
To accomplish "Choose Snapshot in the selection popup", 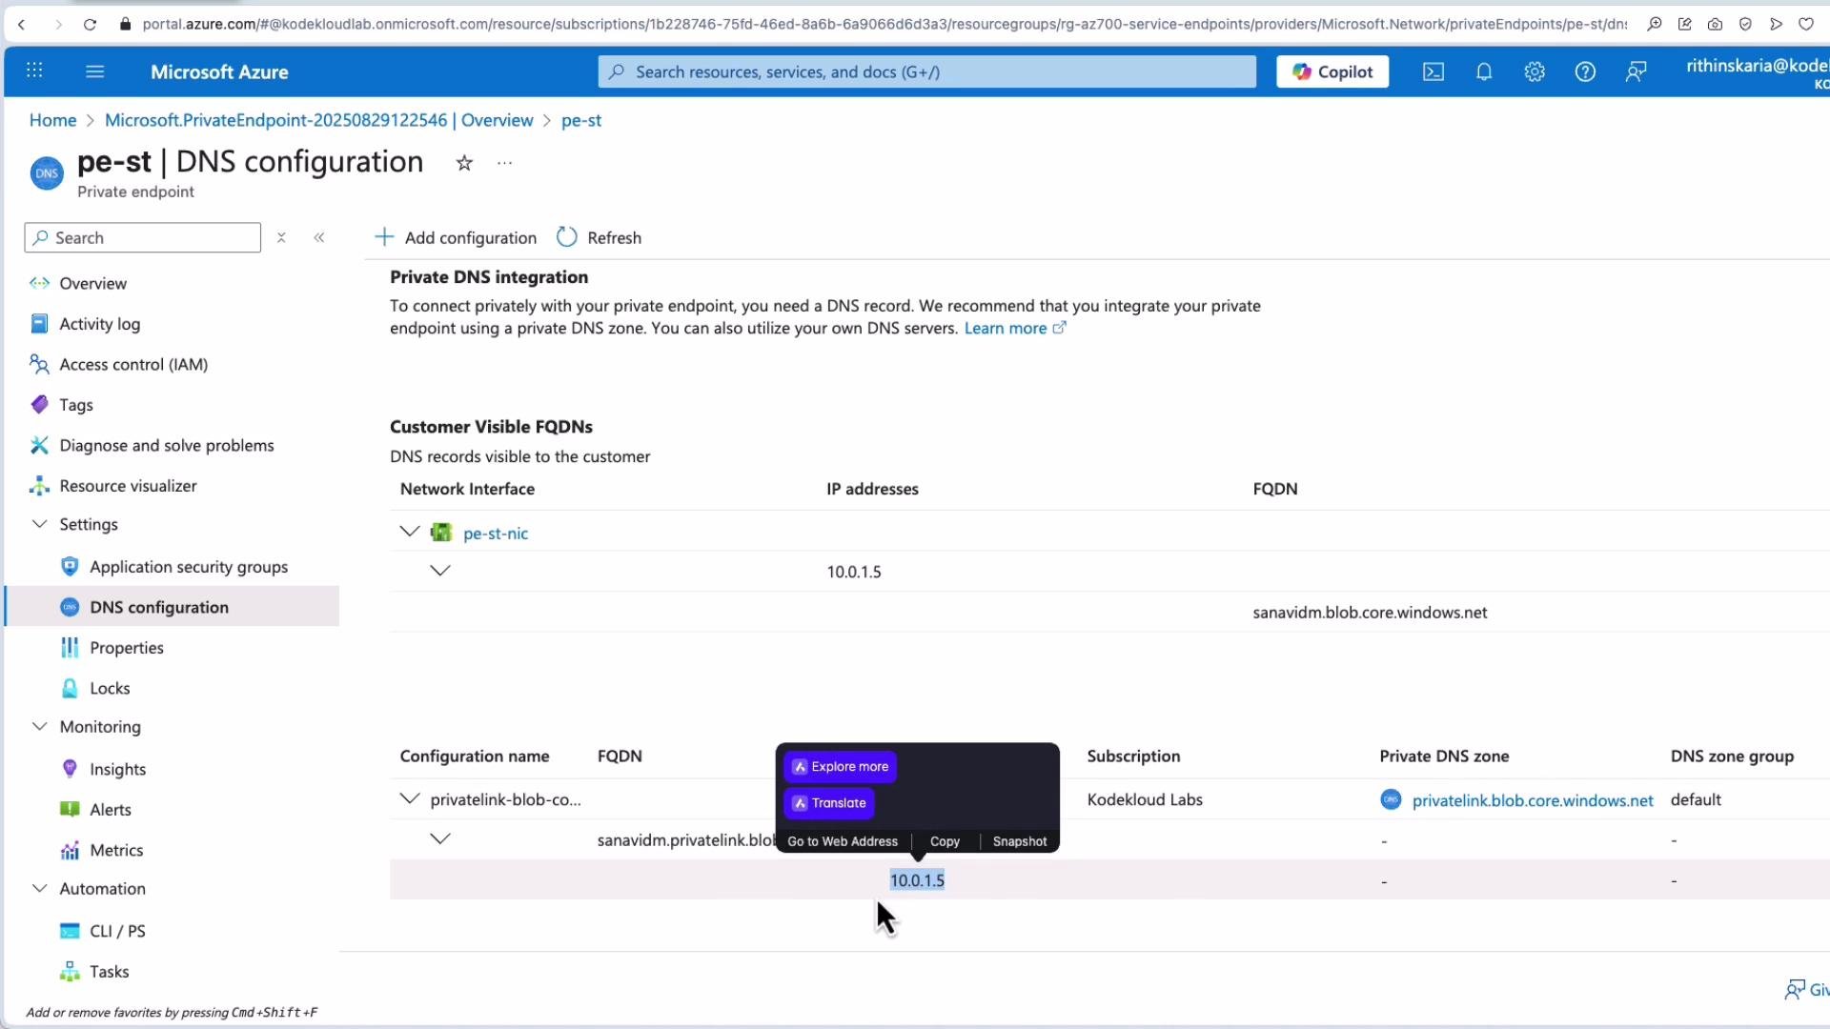I will pyautogui.click(x=1020, y=841).
